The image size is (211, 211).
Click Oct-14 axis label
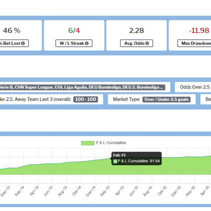[77, 191]
